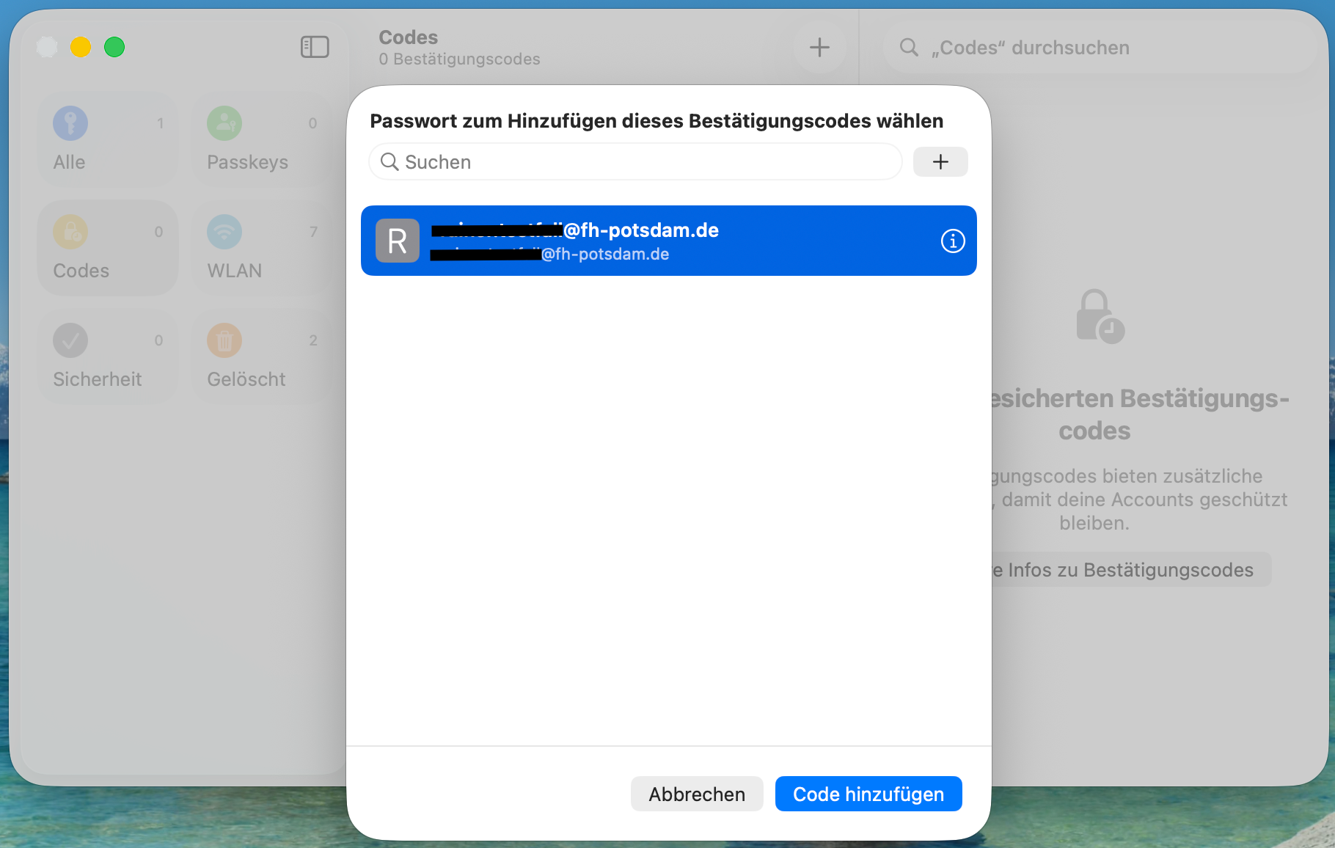Select the Codes lock icon
1335x848 pixels.
[x=70, y=232]
